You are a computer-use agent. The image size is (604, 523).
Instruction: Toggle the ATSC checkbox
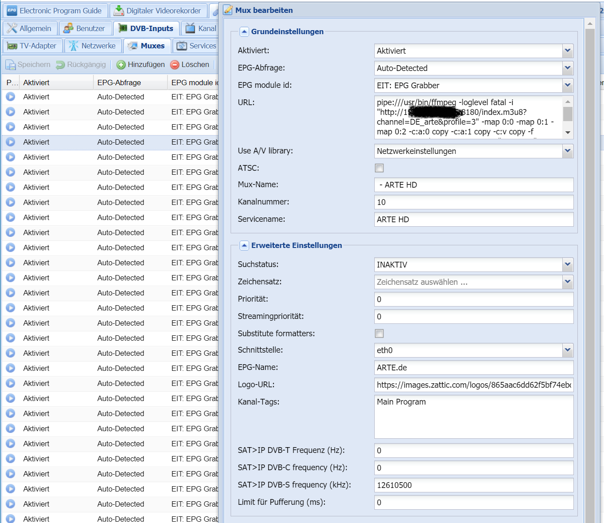coord(379,168)
